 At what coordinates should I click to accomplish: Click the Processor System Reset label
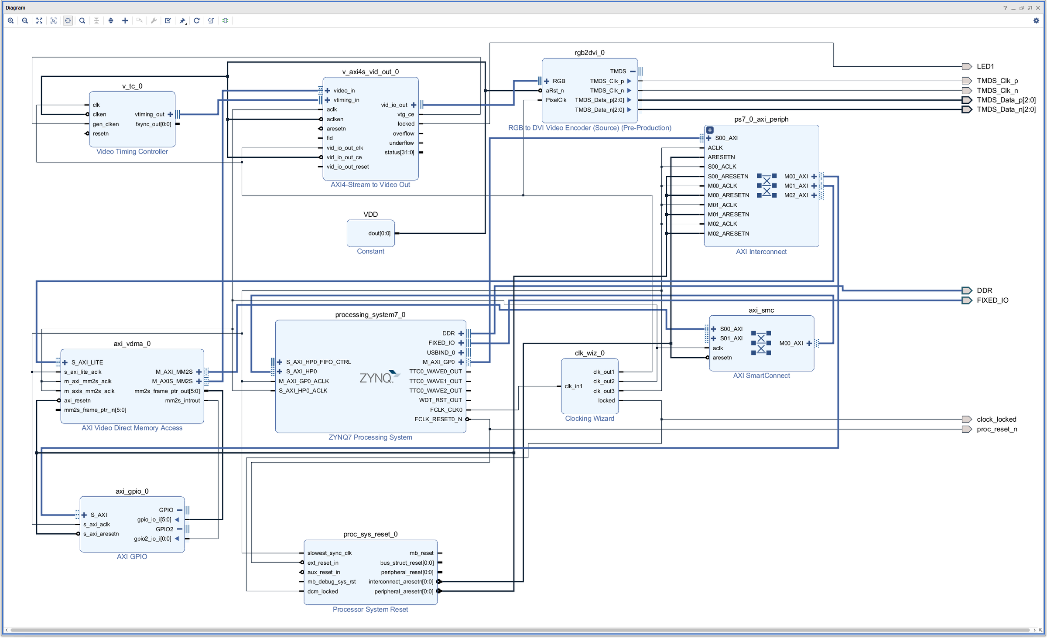point(370,609)
